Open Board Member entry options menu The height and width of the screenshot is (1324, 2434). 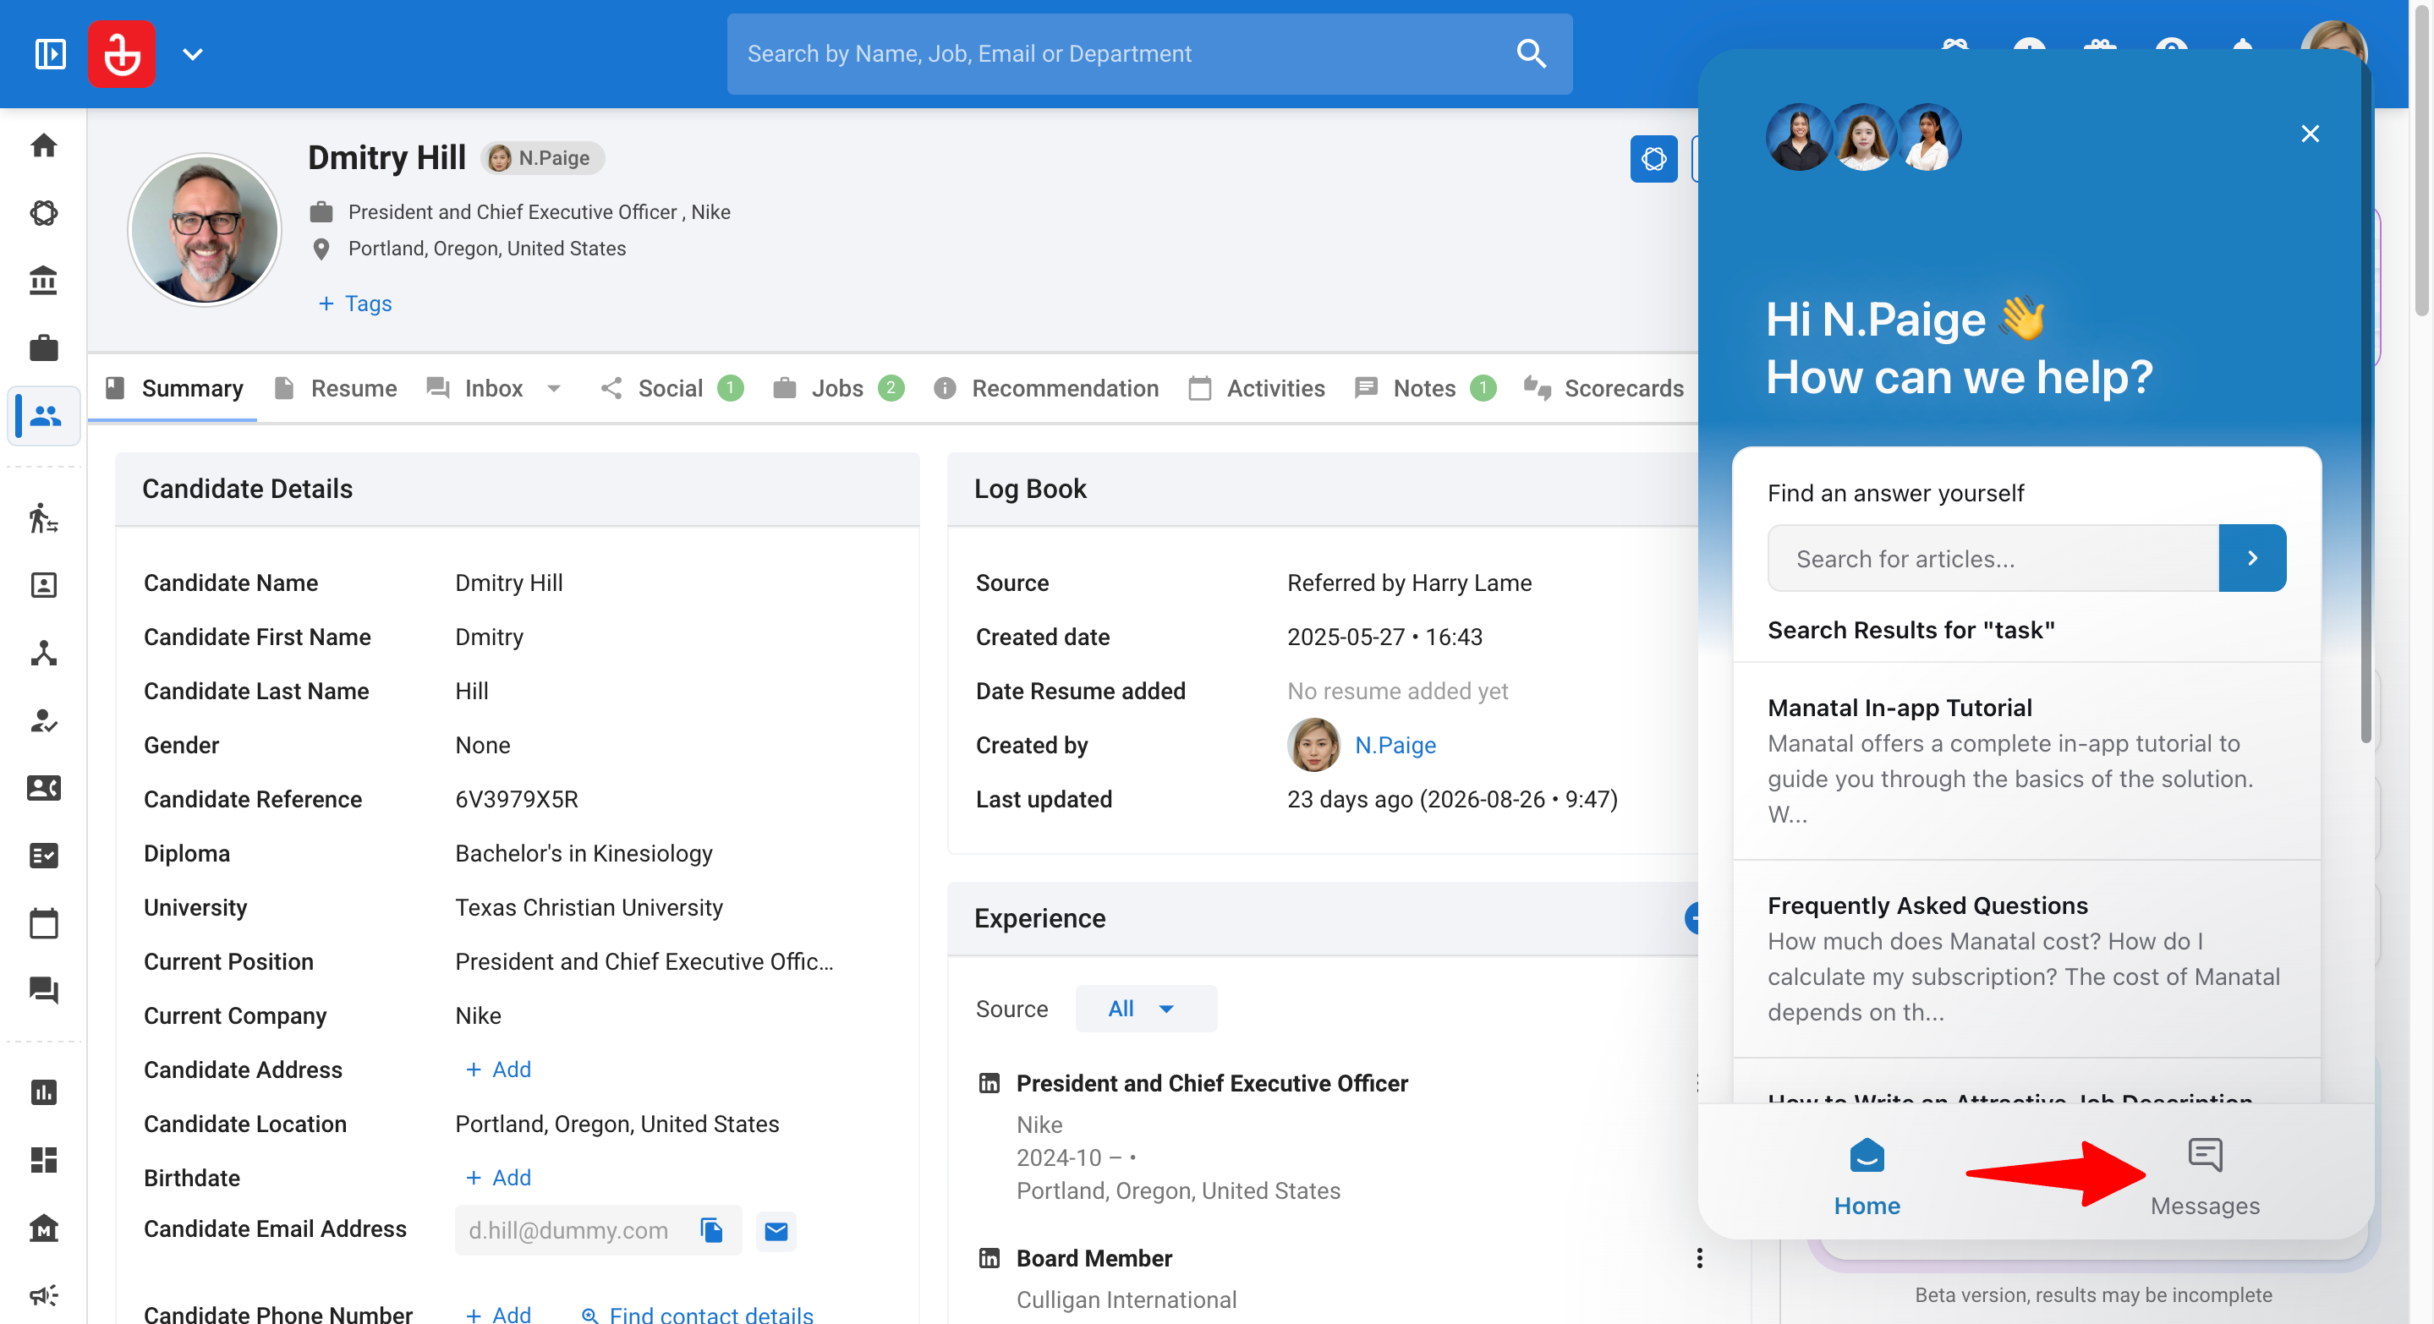point(1699,1258)
